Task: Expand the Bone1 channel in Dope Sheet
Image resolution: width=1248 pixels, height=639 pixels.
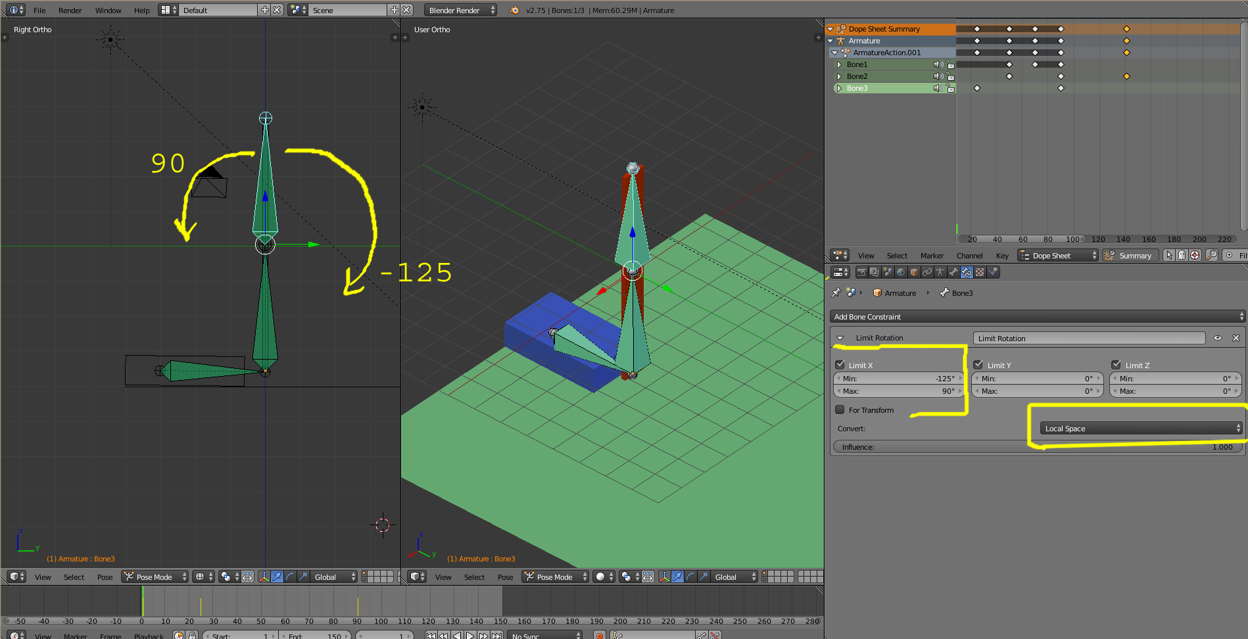Action: pyautogui.click(x=839, y=64)
